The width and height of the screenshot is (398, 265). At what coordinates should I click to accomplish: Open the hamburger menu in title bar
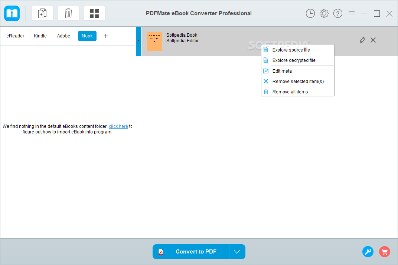pos(352,13)
